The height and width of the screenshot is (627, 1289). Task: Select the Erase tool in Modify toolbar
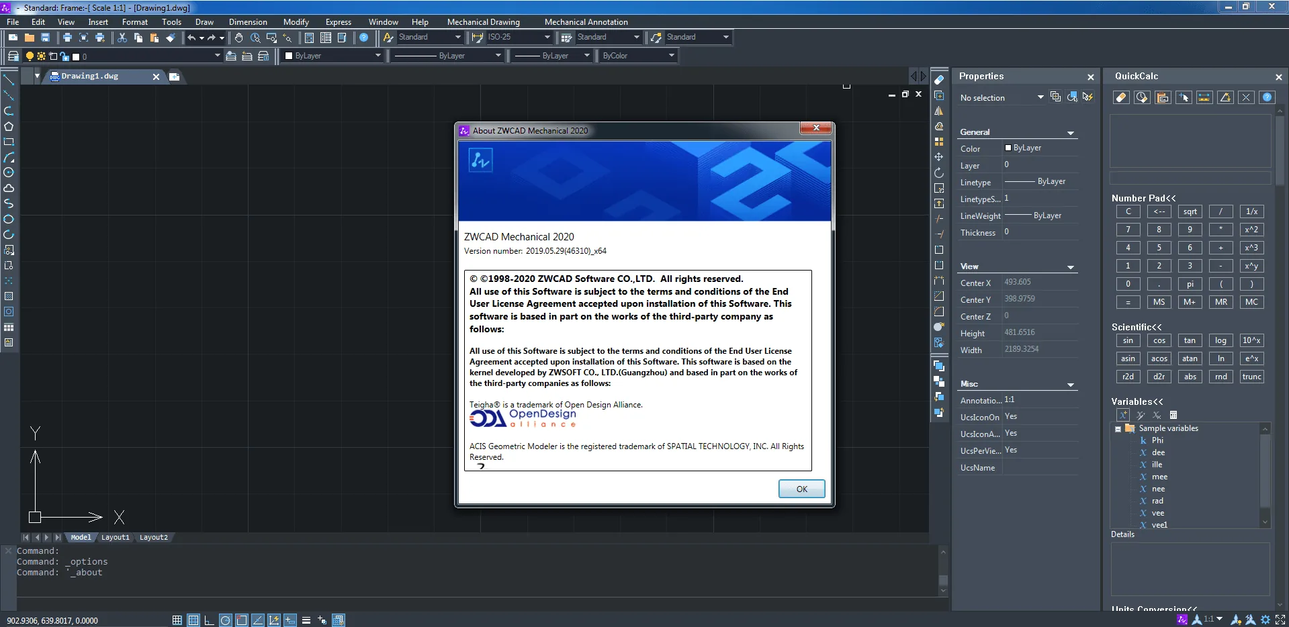point(939,80)
